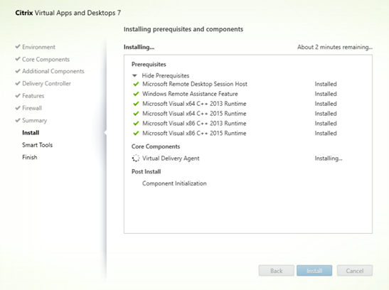389x290 pixels.
Task: Click the Installing... status for Virtual Delivery Agent
Action: coord(329,159)
